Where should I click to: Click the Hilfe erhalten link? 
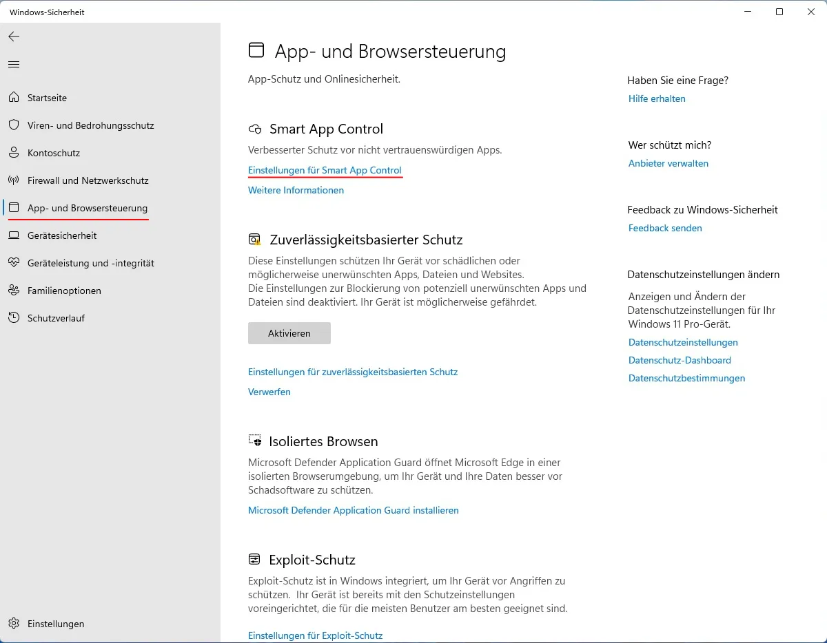(657, 98)
